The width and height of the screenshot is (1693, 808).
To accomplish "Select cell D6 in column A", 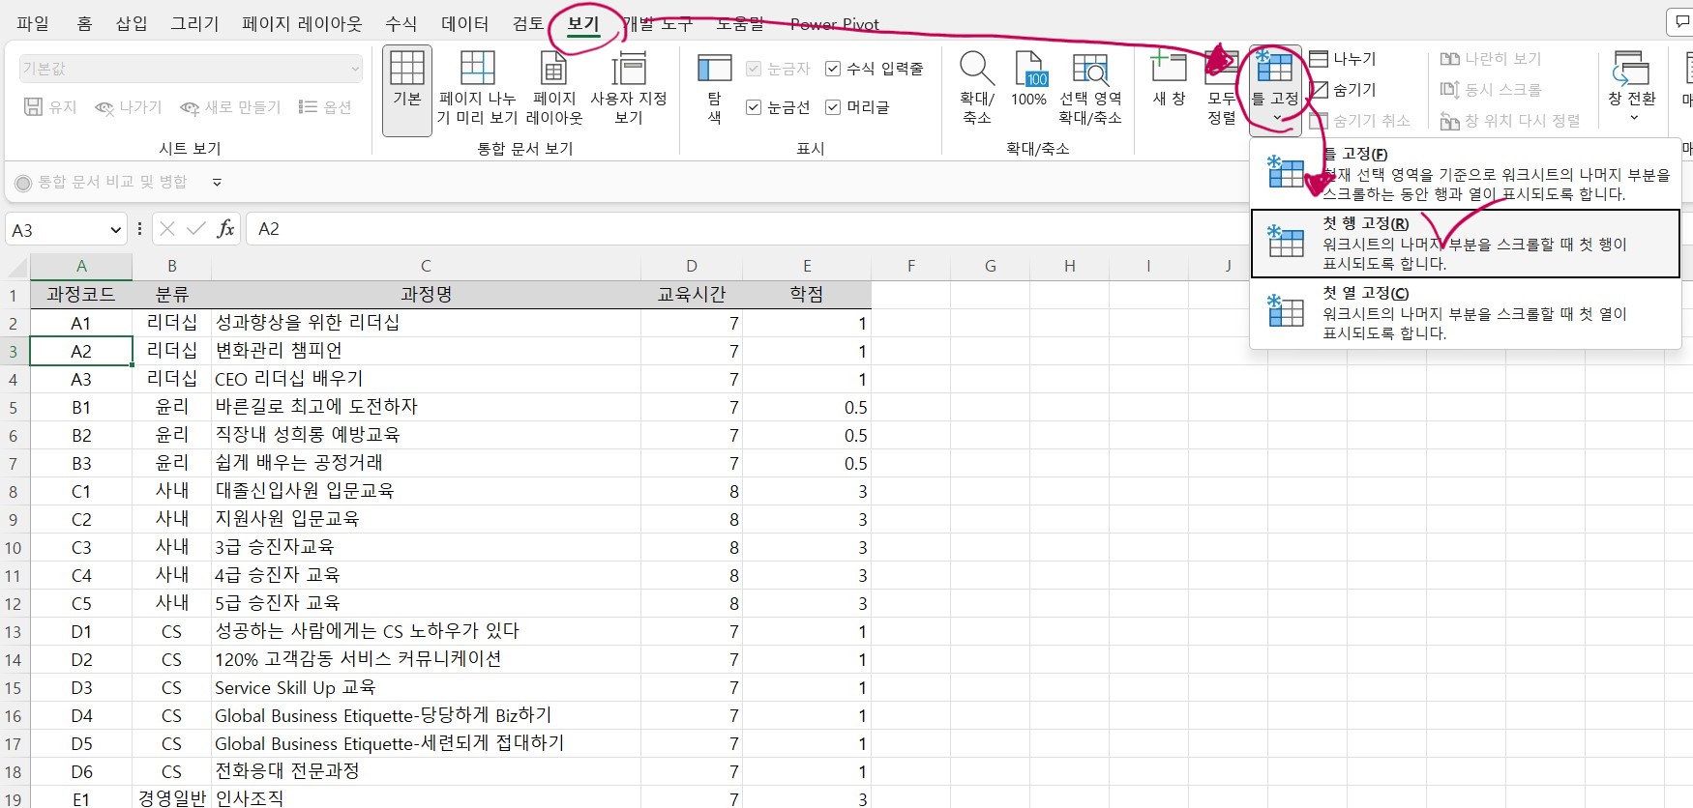I will [x=81, y=771].
